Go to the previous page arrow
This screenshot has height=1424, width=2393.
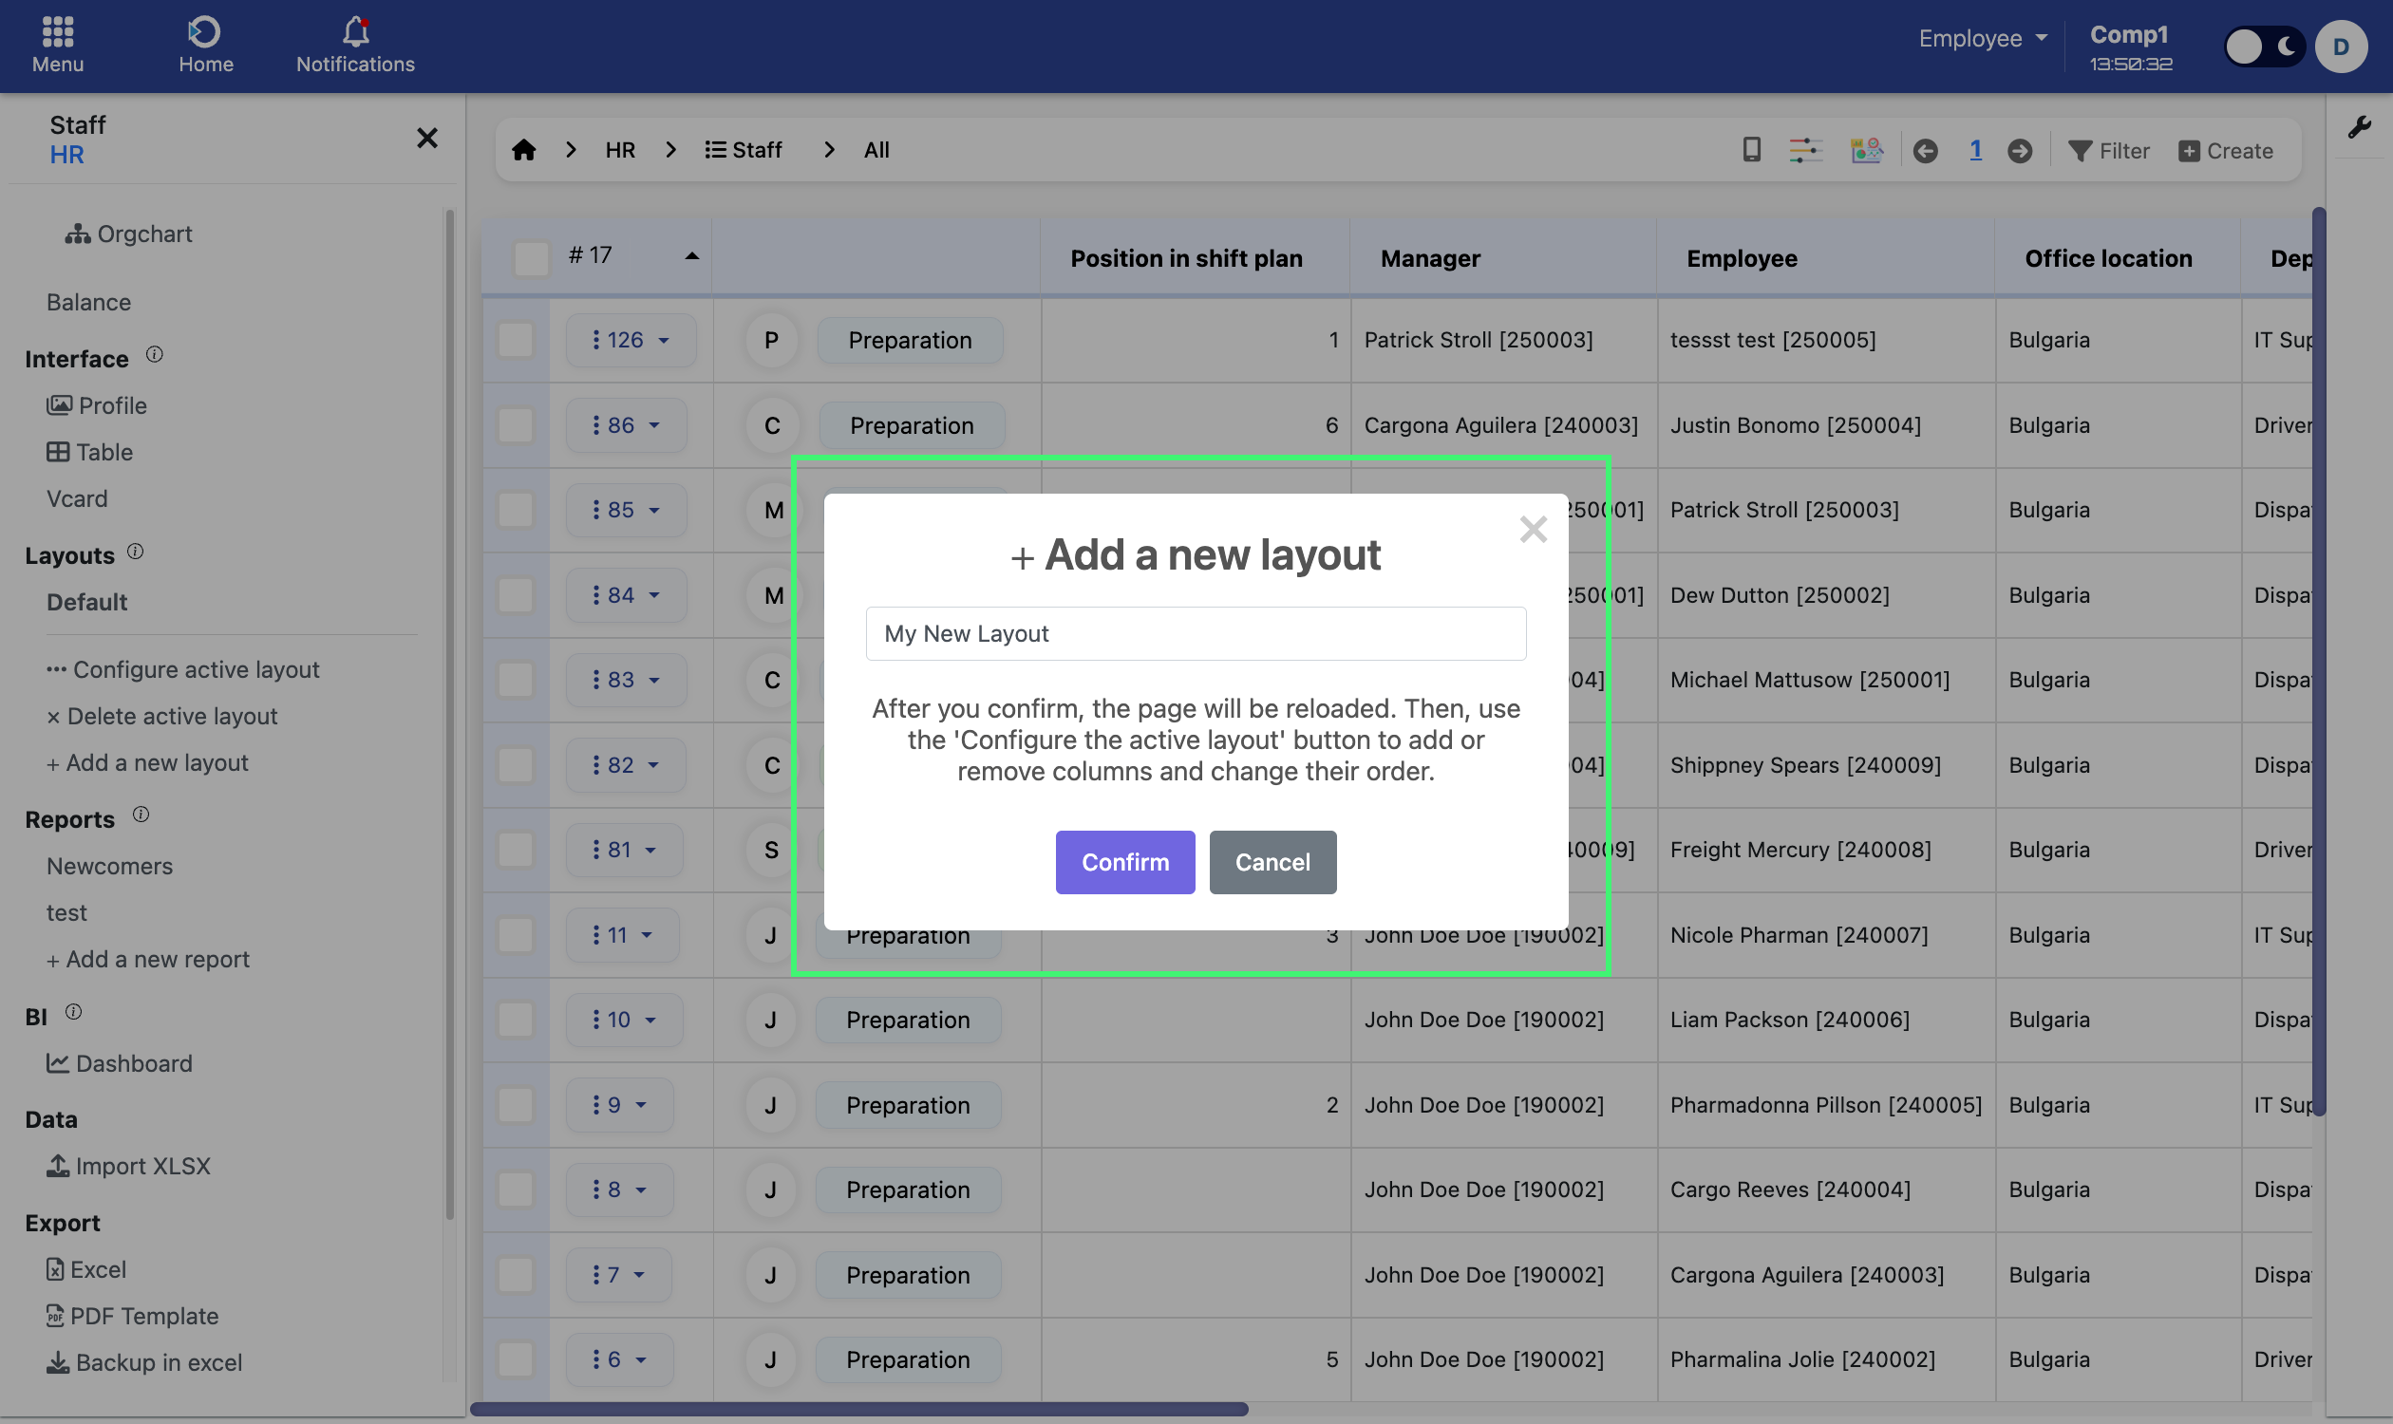click(x=1925, y=151)
